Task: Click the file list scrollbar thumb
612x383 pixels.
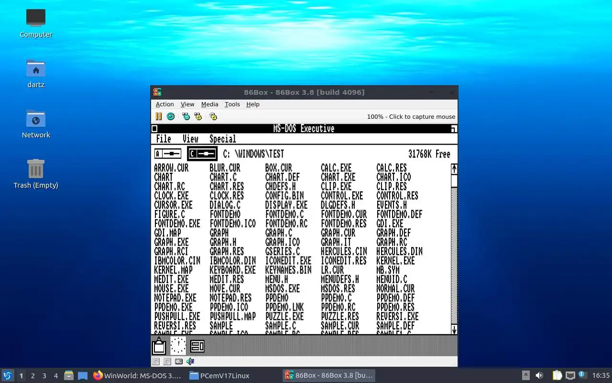Action: 454,180
